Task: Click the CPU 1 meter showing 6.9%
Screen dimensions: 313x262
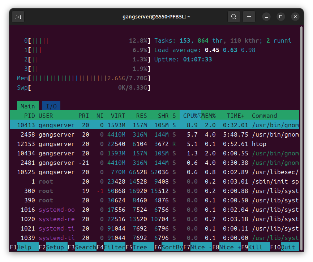Action: click(87, 50)
